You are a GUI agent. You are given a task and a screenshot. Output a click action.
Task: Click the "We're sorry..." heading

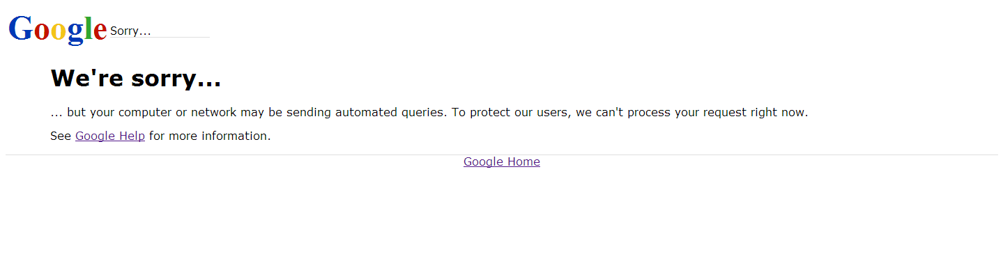(136, 78)
